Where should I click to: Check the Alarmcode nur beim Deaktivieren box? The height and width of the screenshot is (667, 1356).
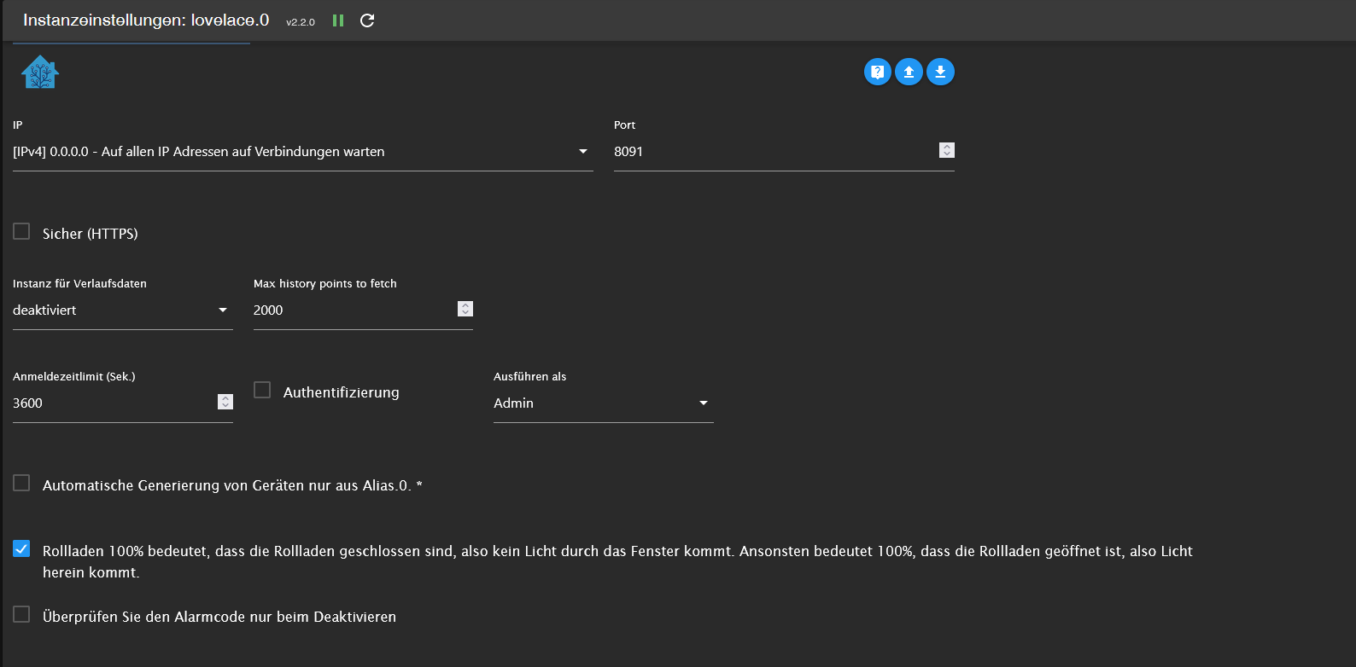[x=21, y=615]
